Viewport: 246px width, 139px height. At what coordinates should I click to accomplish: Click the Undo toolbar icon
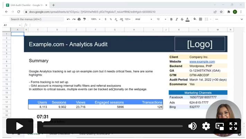coord(68,19)
